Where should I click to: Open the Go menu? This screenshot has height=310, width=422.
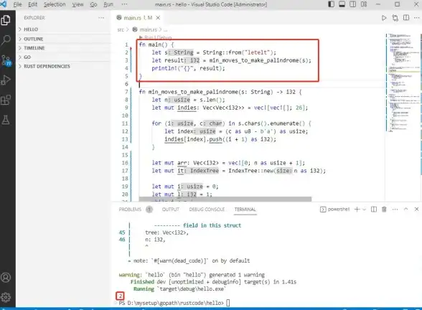point(93,4)
